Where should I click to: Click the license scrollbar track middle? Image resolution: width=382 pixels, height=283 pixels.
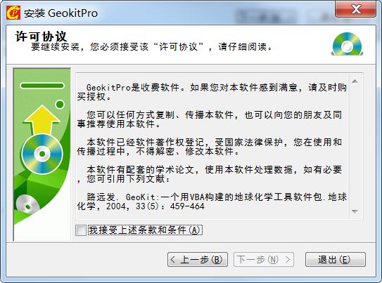[355, 147]
